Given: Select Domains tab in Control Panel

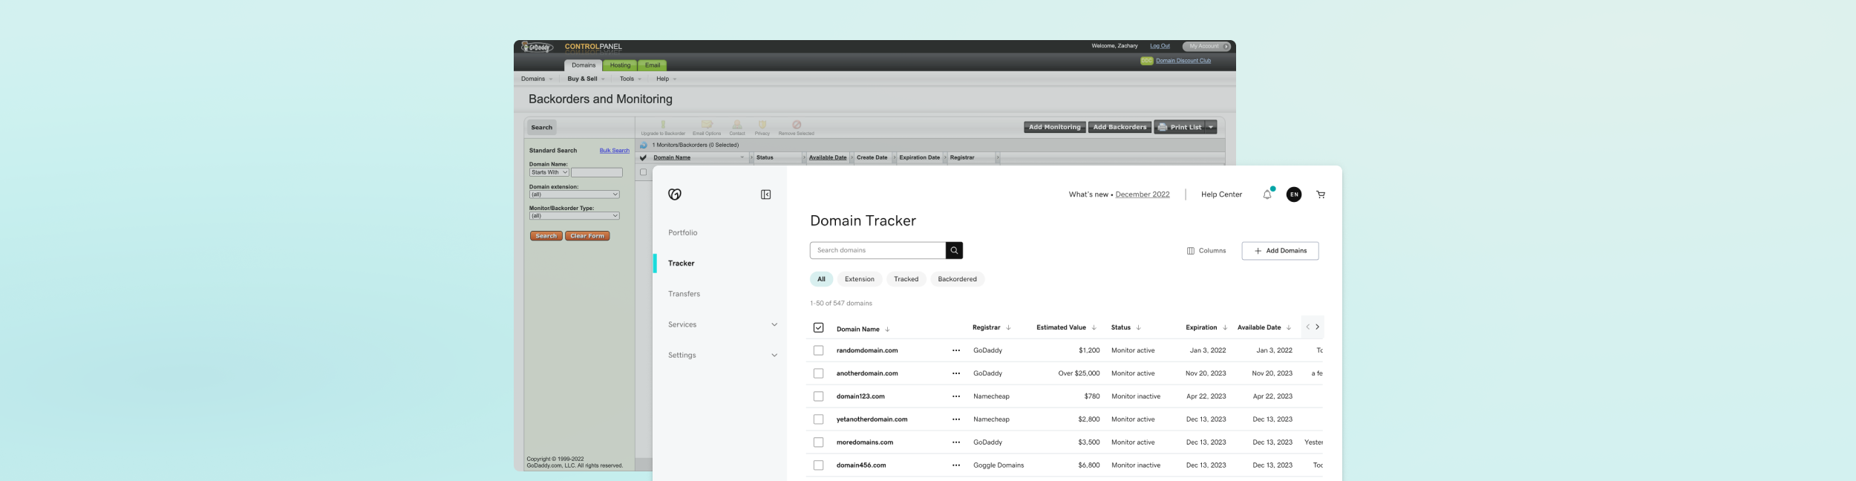Looking at the screenshot, I should click(584, 65).
